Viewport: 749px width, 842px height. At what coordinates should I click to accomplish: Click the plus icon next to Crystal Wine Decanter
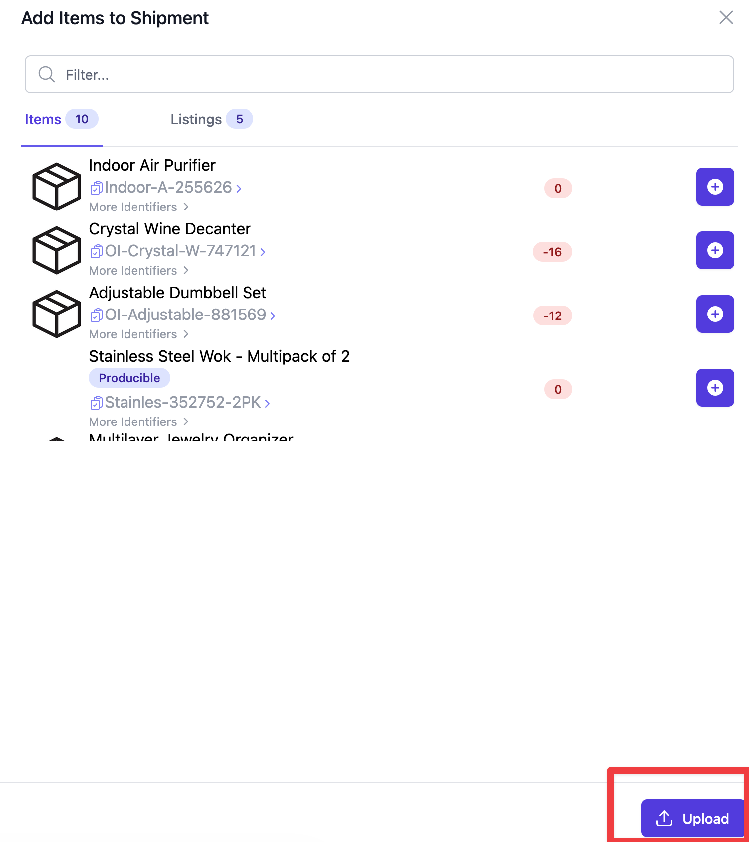[715, 250]
